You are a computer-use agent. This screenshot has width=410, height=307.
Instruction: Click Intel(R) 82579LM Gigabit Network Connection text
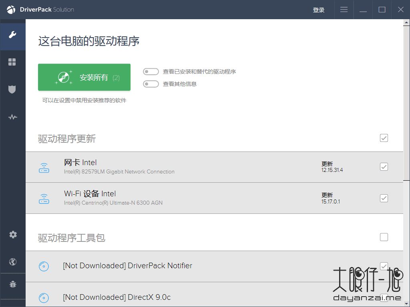point(119,172)
